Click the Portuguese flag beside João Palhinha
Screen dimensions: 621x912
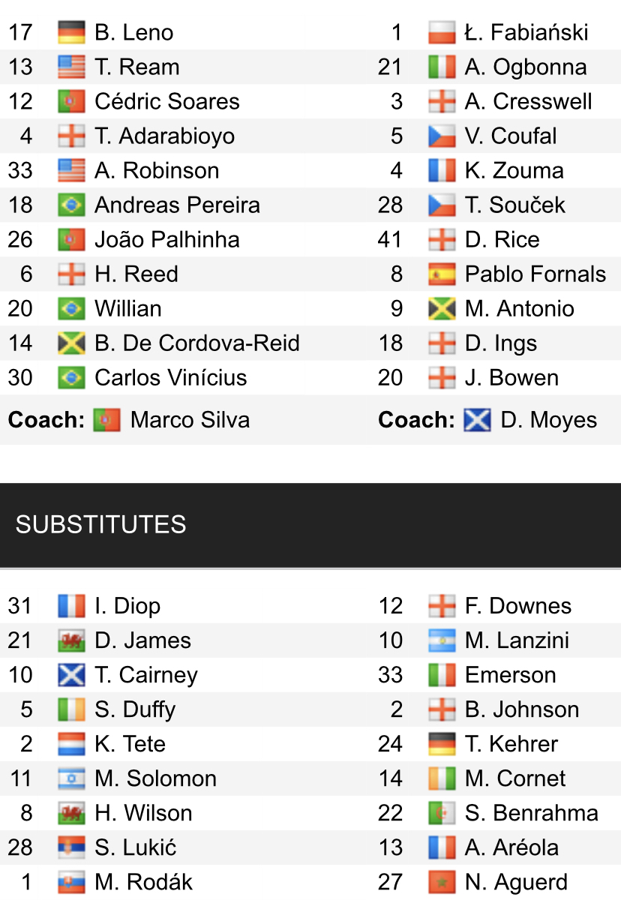point(71,239)
